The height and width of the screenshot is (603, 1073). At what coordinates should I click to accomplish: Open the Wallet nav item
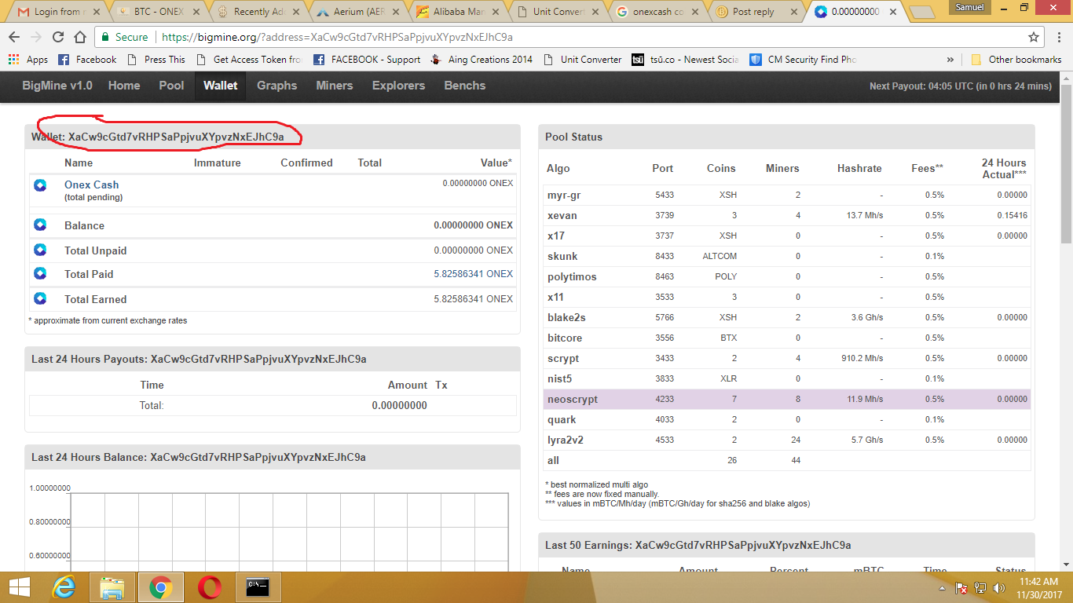click(220, 86)
